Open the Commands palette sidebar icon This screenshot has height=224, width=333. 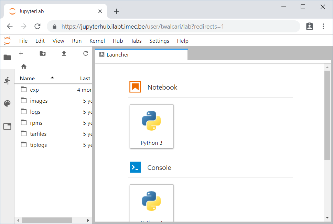[x=7, y=103]
